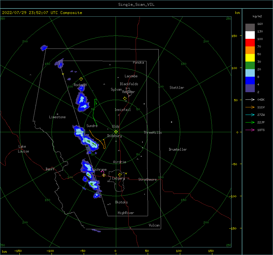The image size is (273, 255).
Task: Click the Airdrie town label
Action: 120,162
